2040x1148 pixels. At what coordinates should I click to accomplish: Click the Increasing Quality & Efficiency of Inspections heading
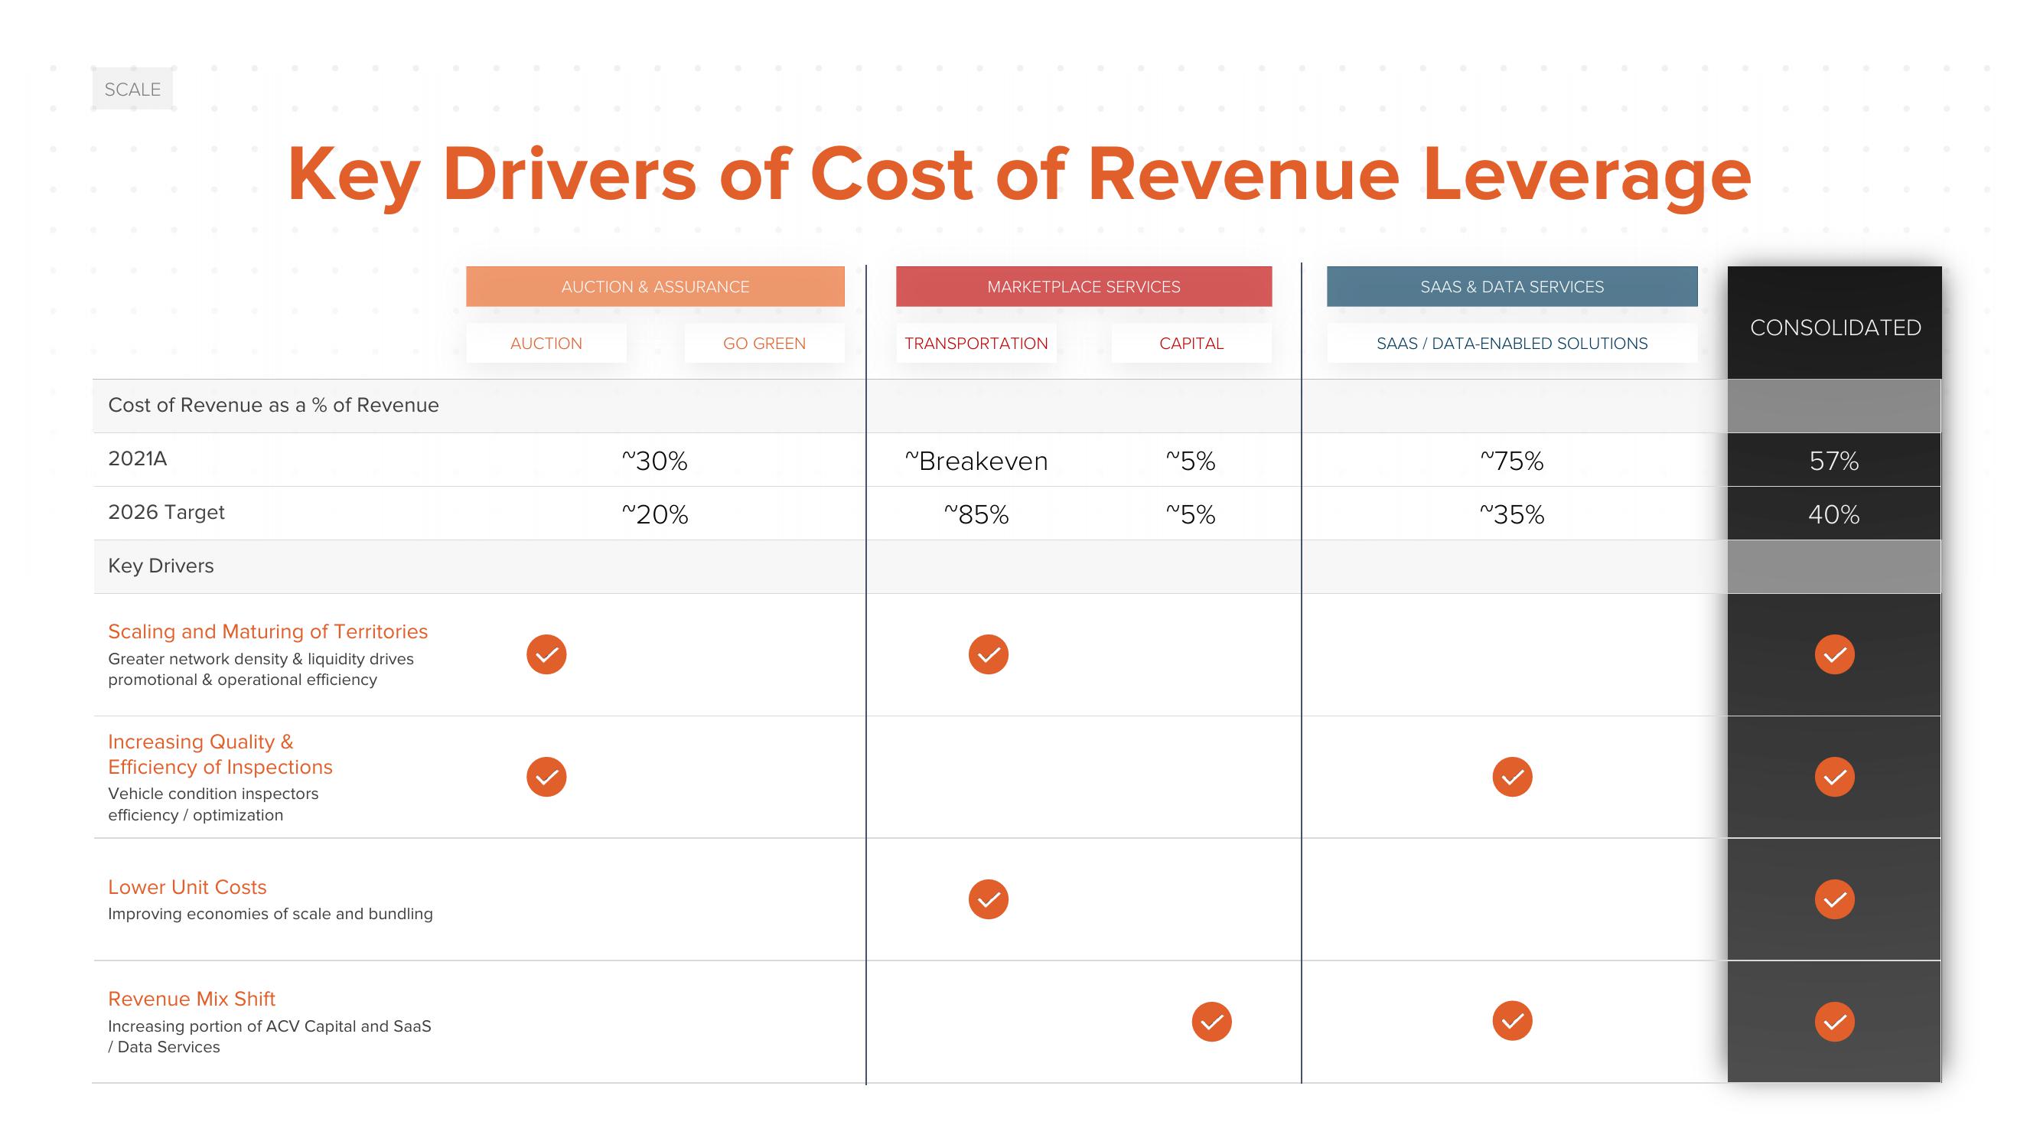(220, 755)
